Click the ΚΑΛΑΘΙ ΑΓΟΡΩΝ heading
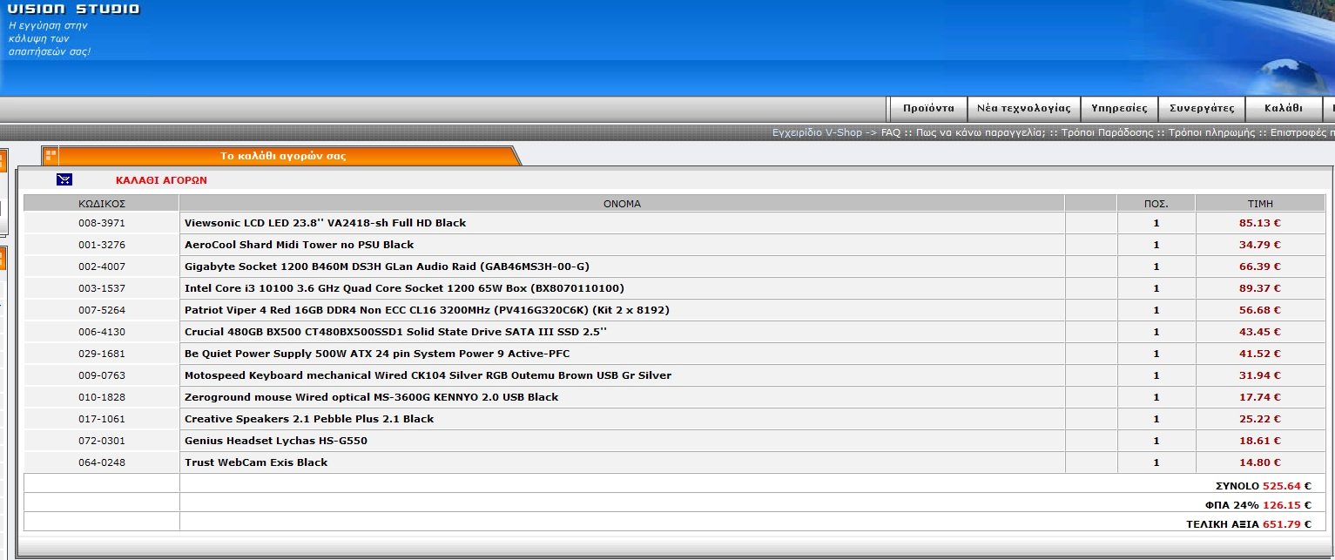The image size is (1335, 560). coord(161,180)
